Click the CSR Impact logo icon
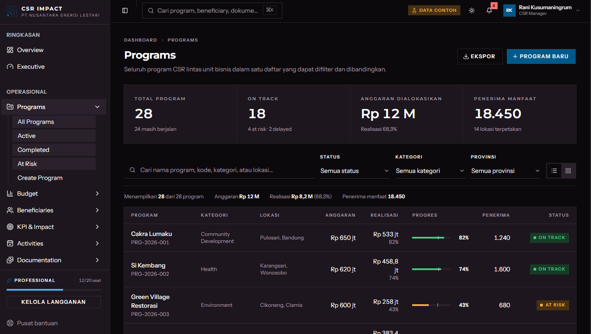 click(x=12, y=11)
